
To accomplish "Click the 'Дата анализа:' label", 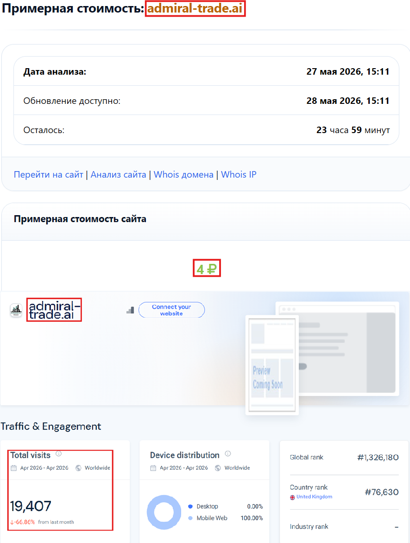I will pyautogui.click(x=55, y=72).
